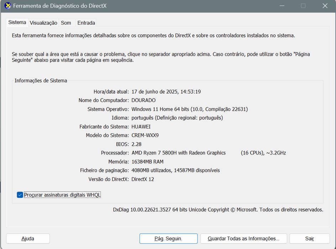336x249 pixels.
Task: Click the Fabricante do Sistema label
Action: (104, 127)
